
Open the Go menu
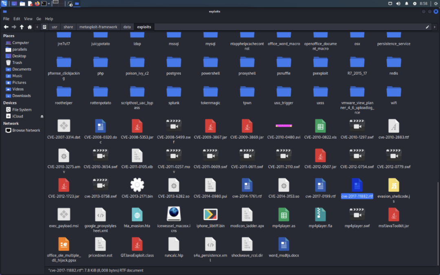click(38, 19)
